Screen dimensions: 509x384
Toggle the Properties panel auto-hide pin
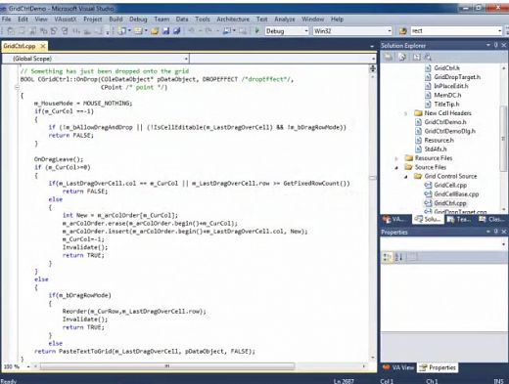(x=495, y=232)
